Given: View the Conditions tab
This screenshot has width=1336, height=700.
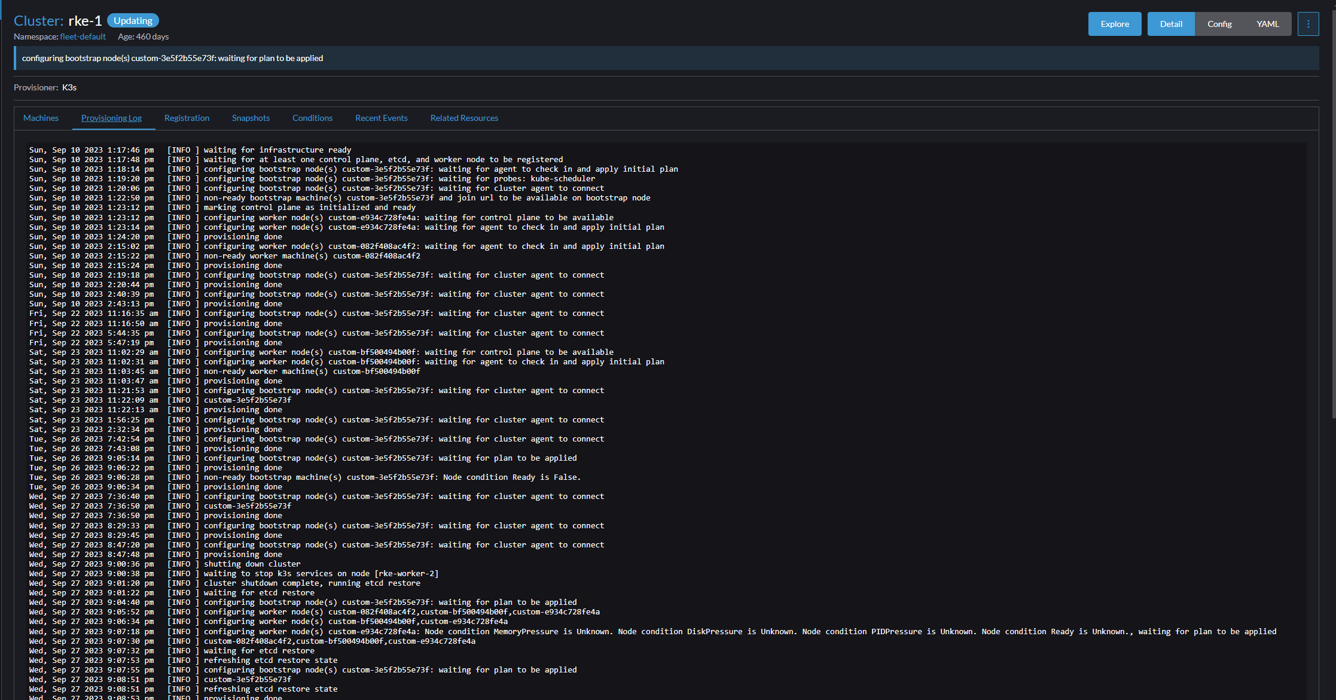Looking at the screenshot, I should pos(312,118).
